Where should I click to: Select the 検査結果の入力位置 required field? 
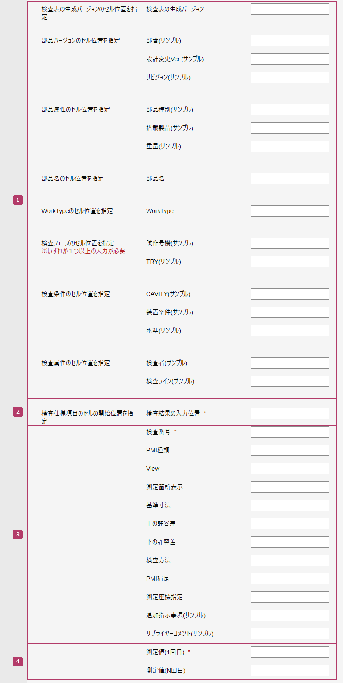click(290, 414)
